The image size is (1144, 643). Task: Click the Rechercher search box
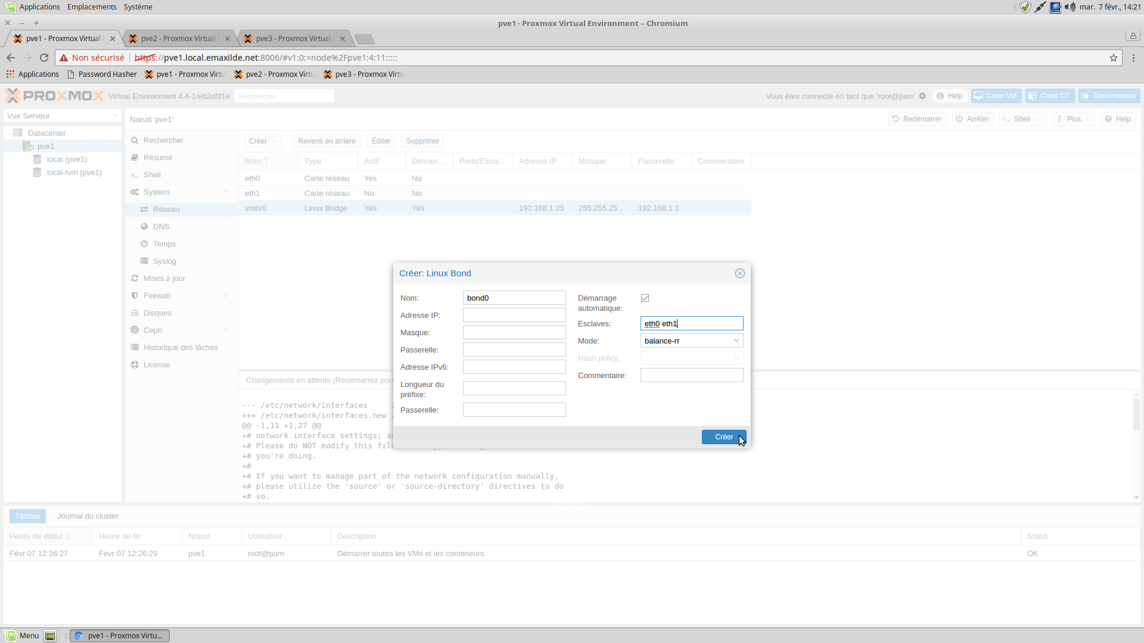[284, 96]
